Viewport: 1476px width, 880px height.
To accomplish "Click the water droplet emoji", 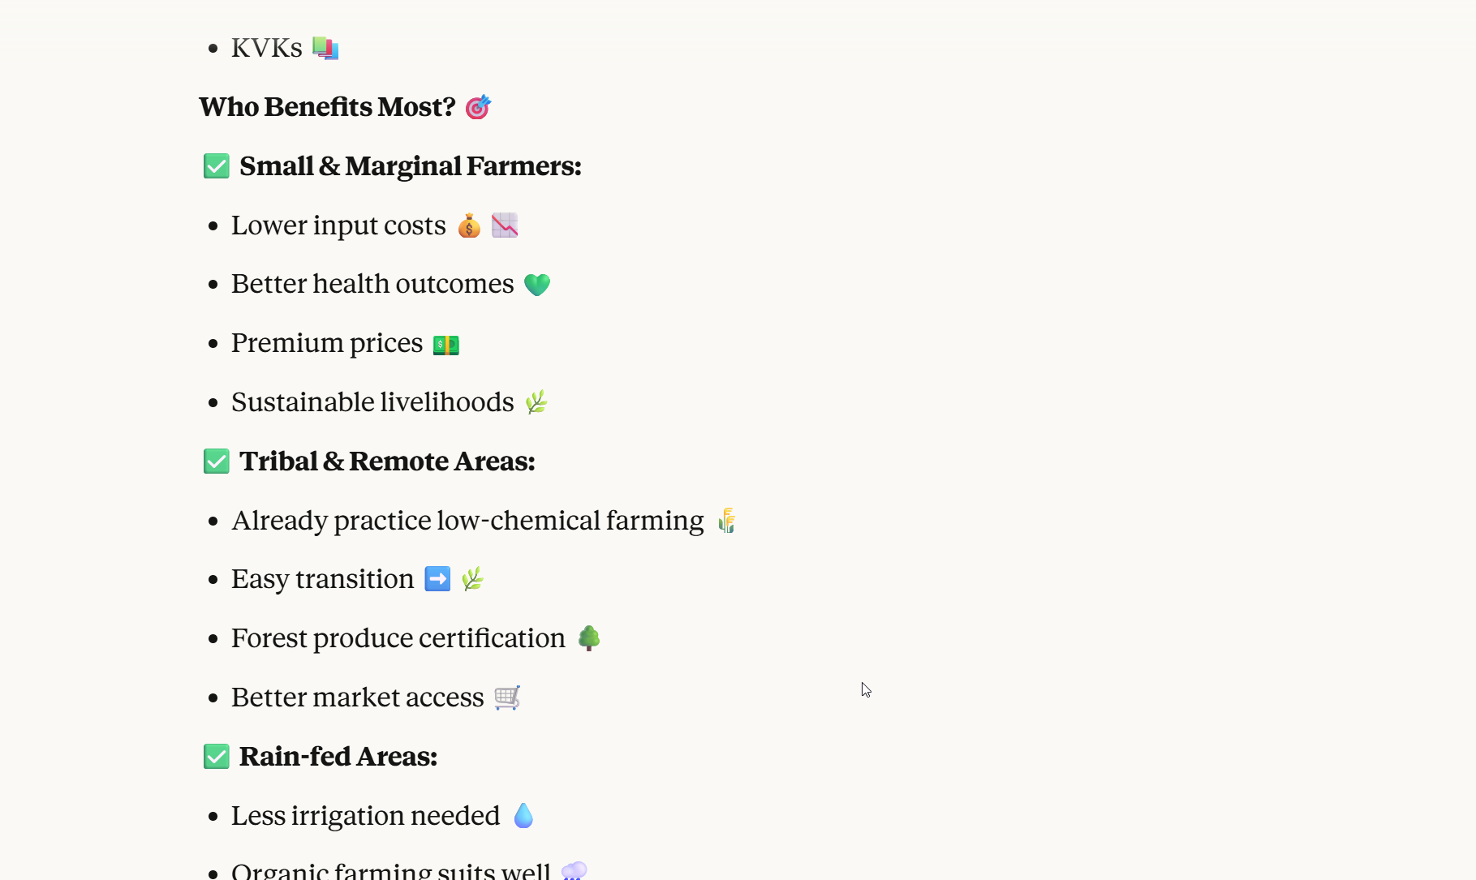I will (x=523, y=816).
